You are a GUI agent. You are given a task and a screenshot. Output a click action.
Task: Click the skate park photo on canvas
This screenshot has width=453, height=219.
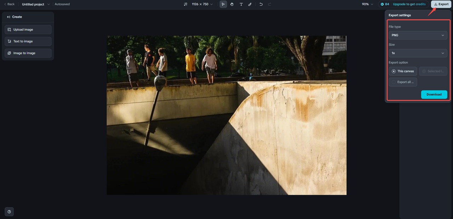[x=226, y=115]
